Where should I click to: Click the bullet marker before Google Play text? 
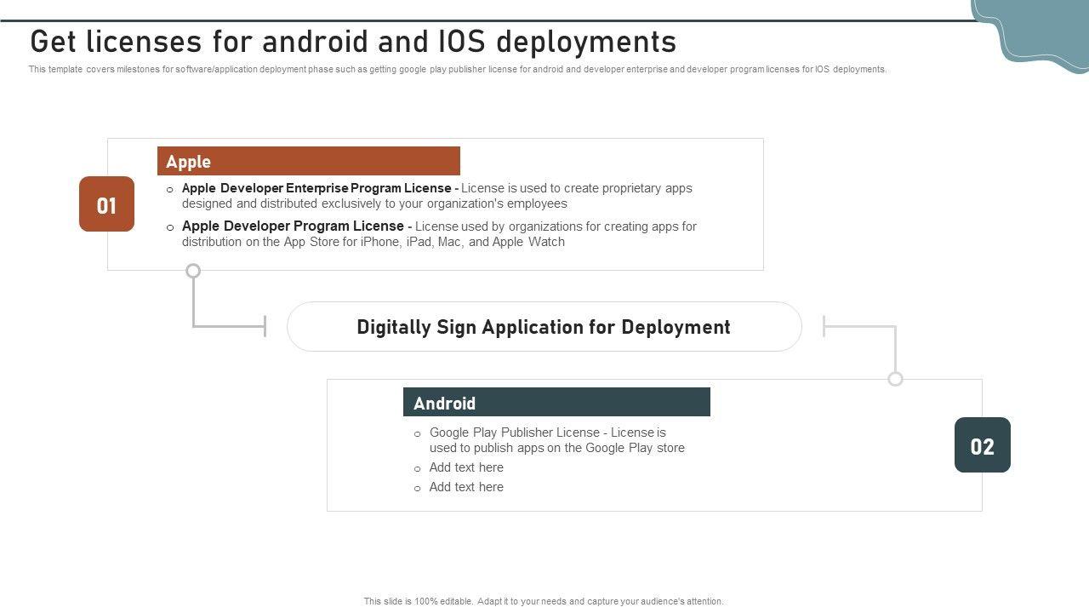pos(417,434)
